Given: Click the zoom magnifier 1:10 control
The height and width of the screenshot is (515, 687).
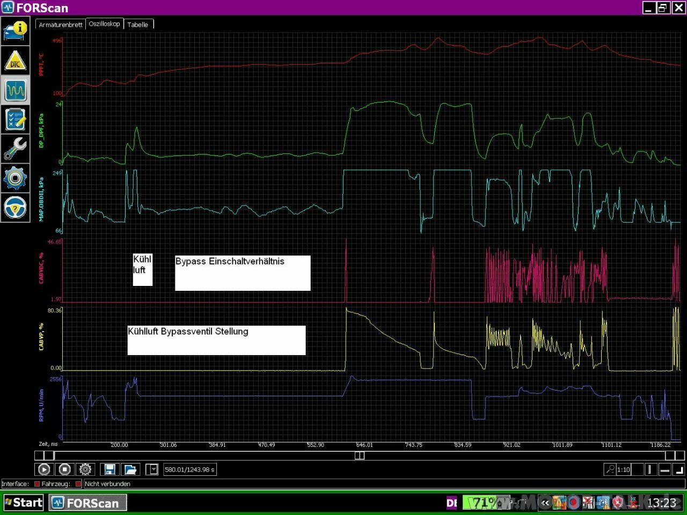Looking at the screenshot, I should click(610, 469).
